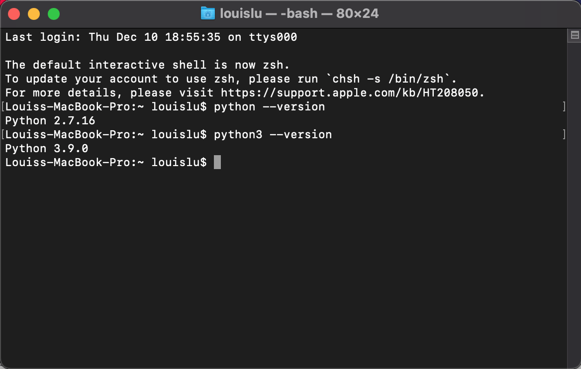
Task: Click the empty terminal area below the prompt
Action: tap(284, 267)
